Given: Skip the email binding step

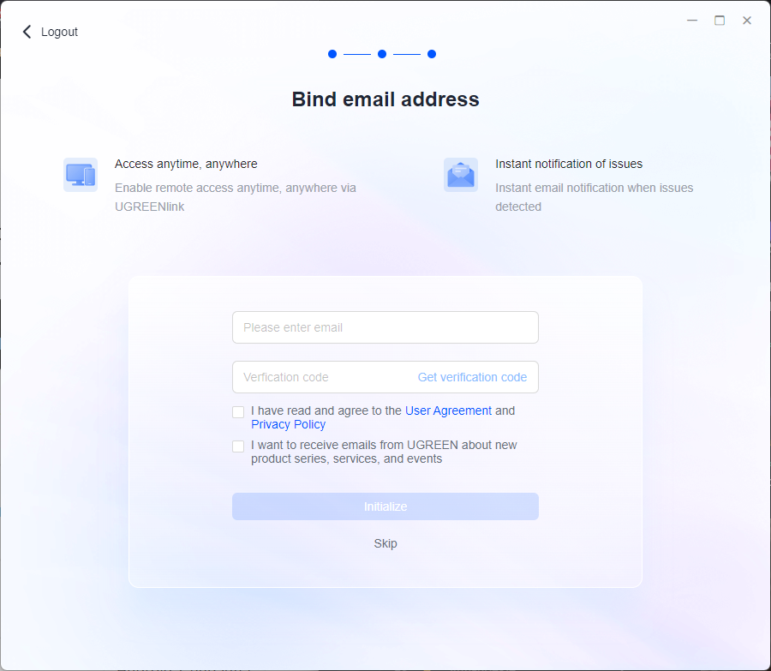Looking at the screenshot, I should (x=385, y=543).
